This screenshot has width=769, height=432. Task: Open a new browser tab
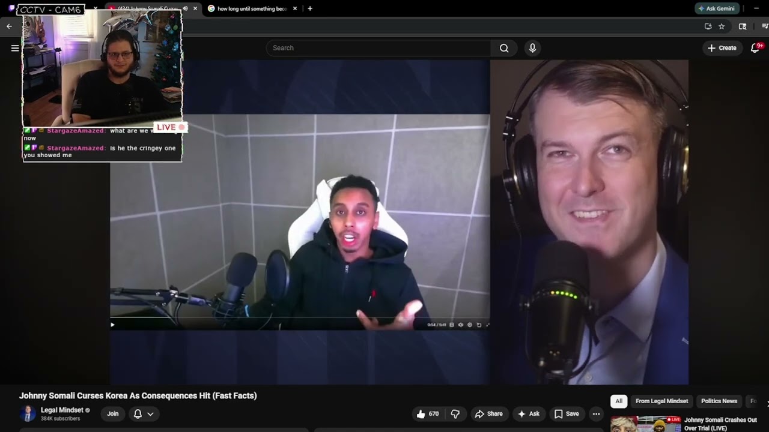coord(310,8)
